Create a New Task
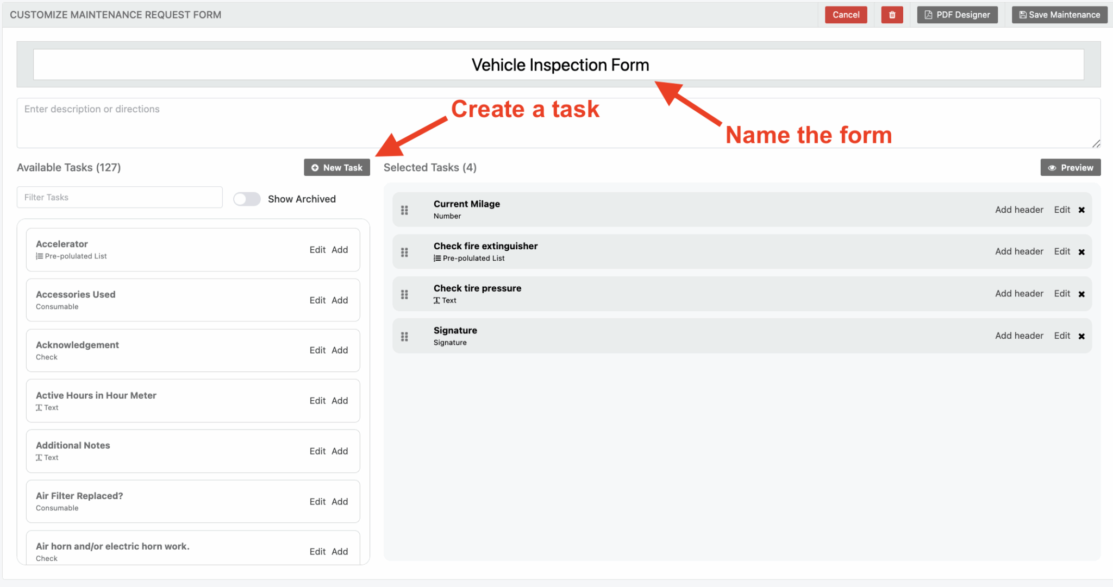This screenshot has height=587, width=1113. pyautogui.click(x=337, y=168)
